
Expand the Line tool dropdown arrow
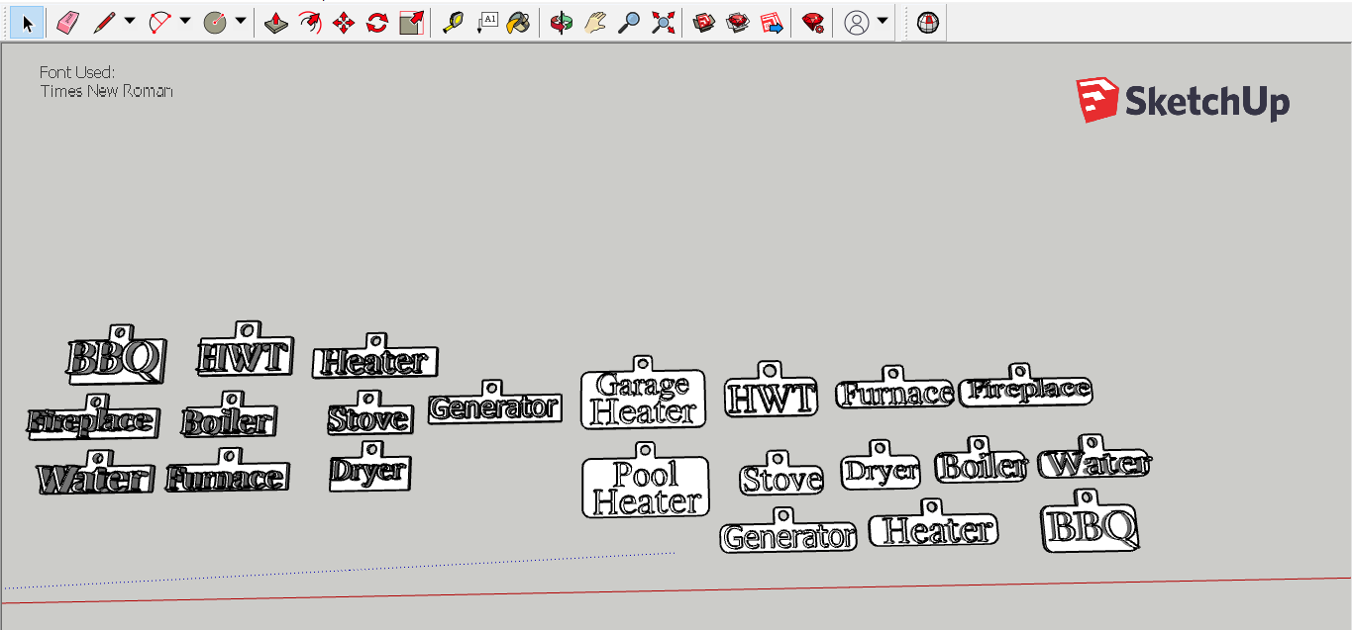[x=130, y=21]
